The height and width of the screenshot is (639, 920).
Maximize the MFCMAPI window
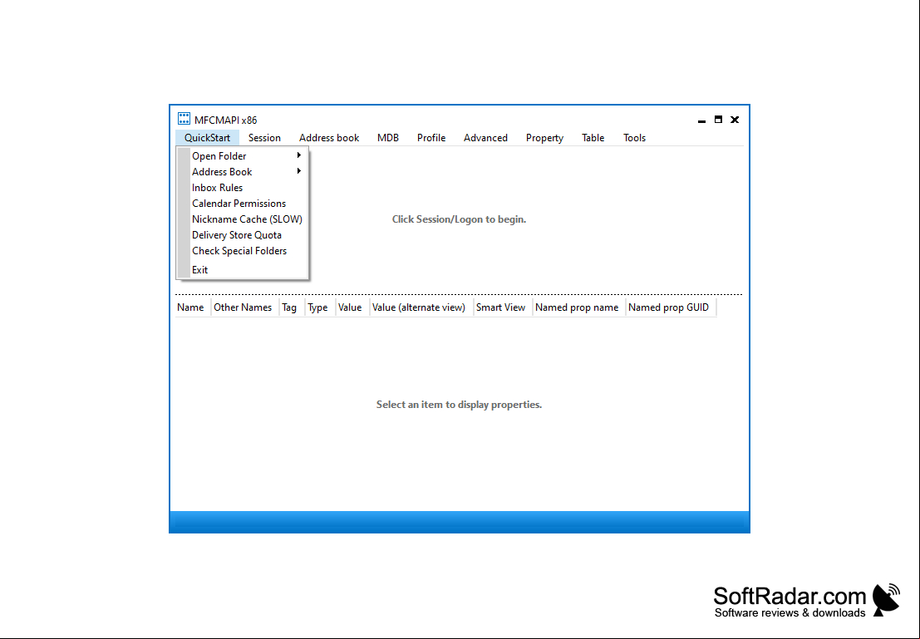[x=718, y=120]
